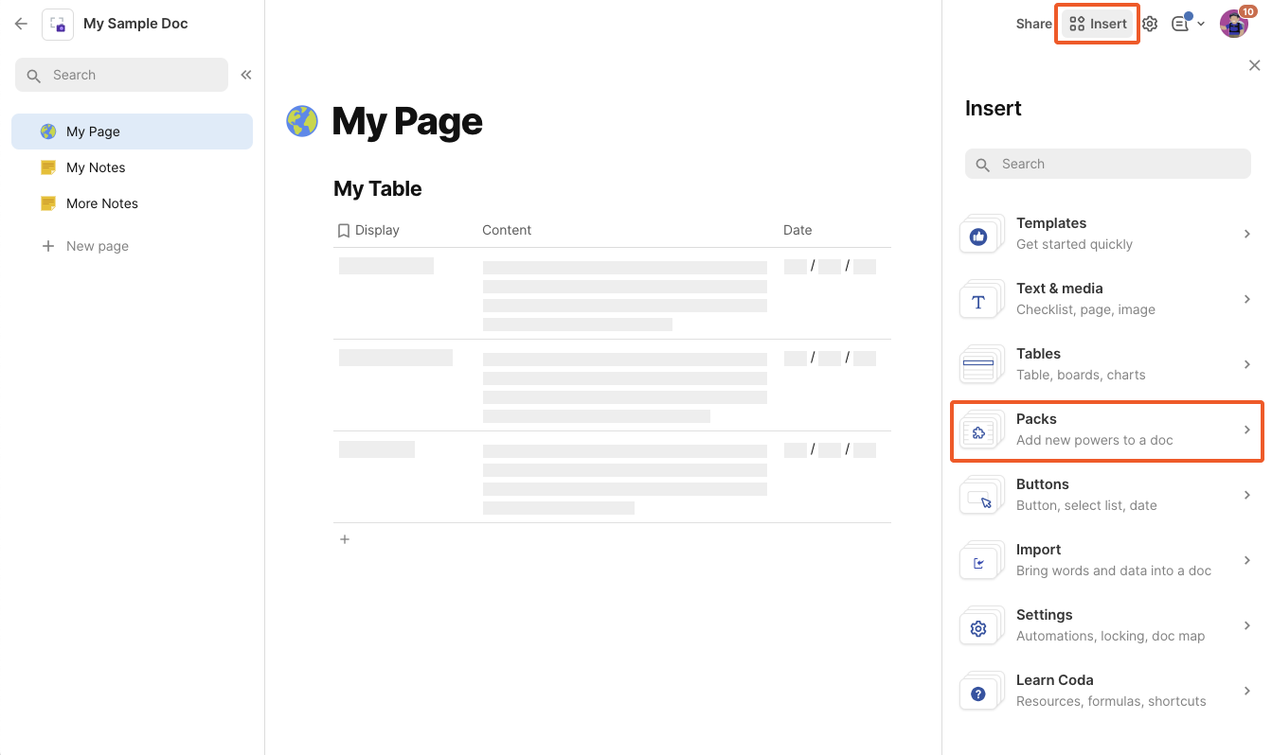Focus the Insert panel search field
Viewport: 1272px width, 755px height.
[x=1108, y=164]
